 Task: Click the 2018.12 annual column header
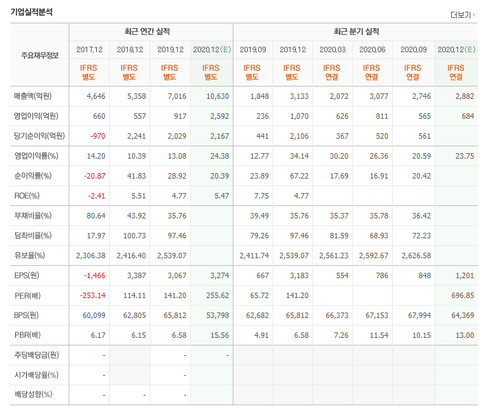[x=130, y=49]
